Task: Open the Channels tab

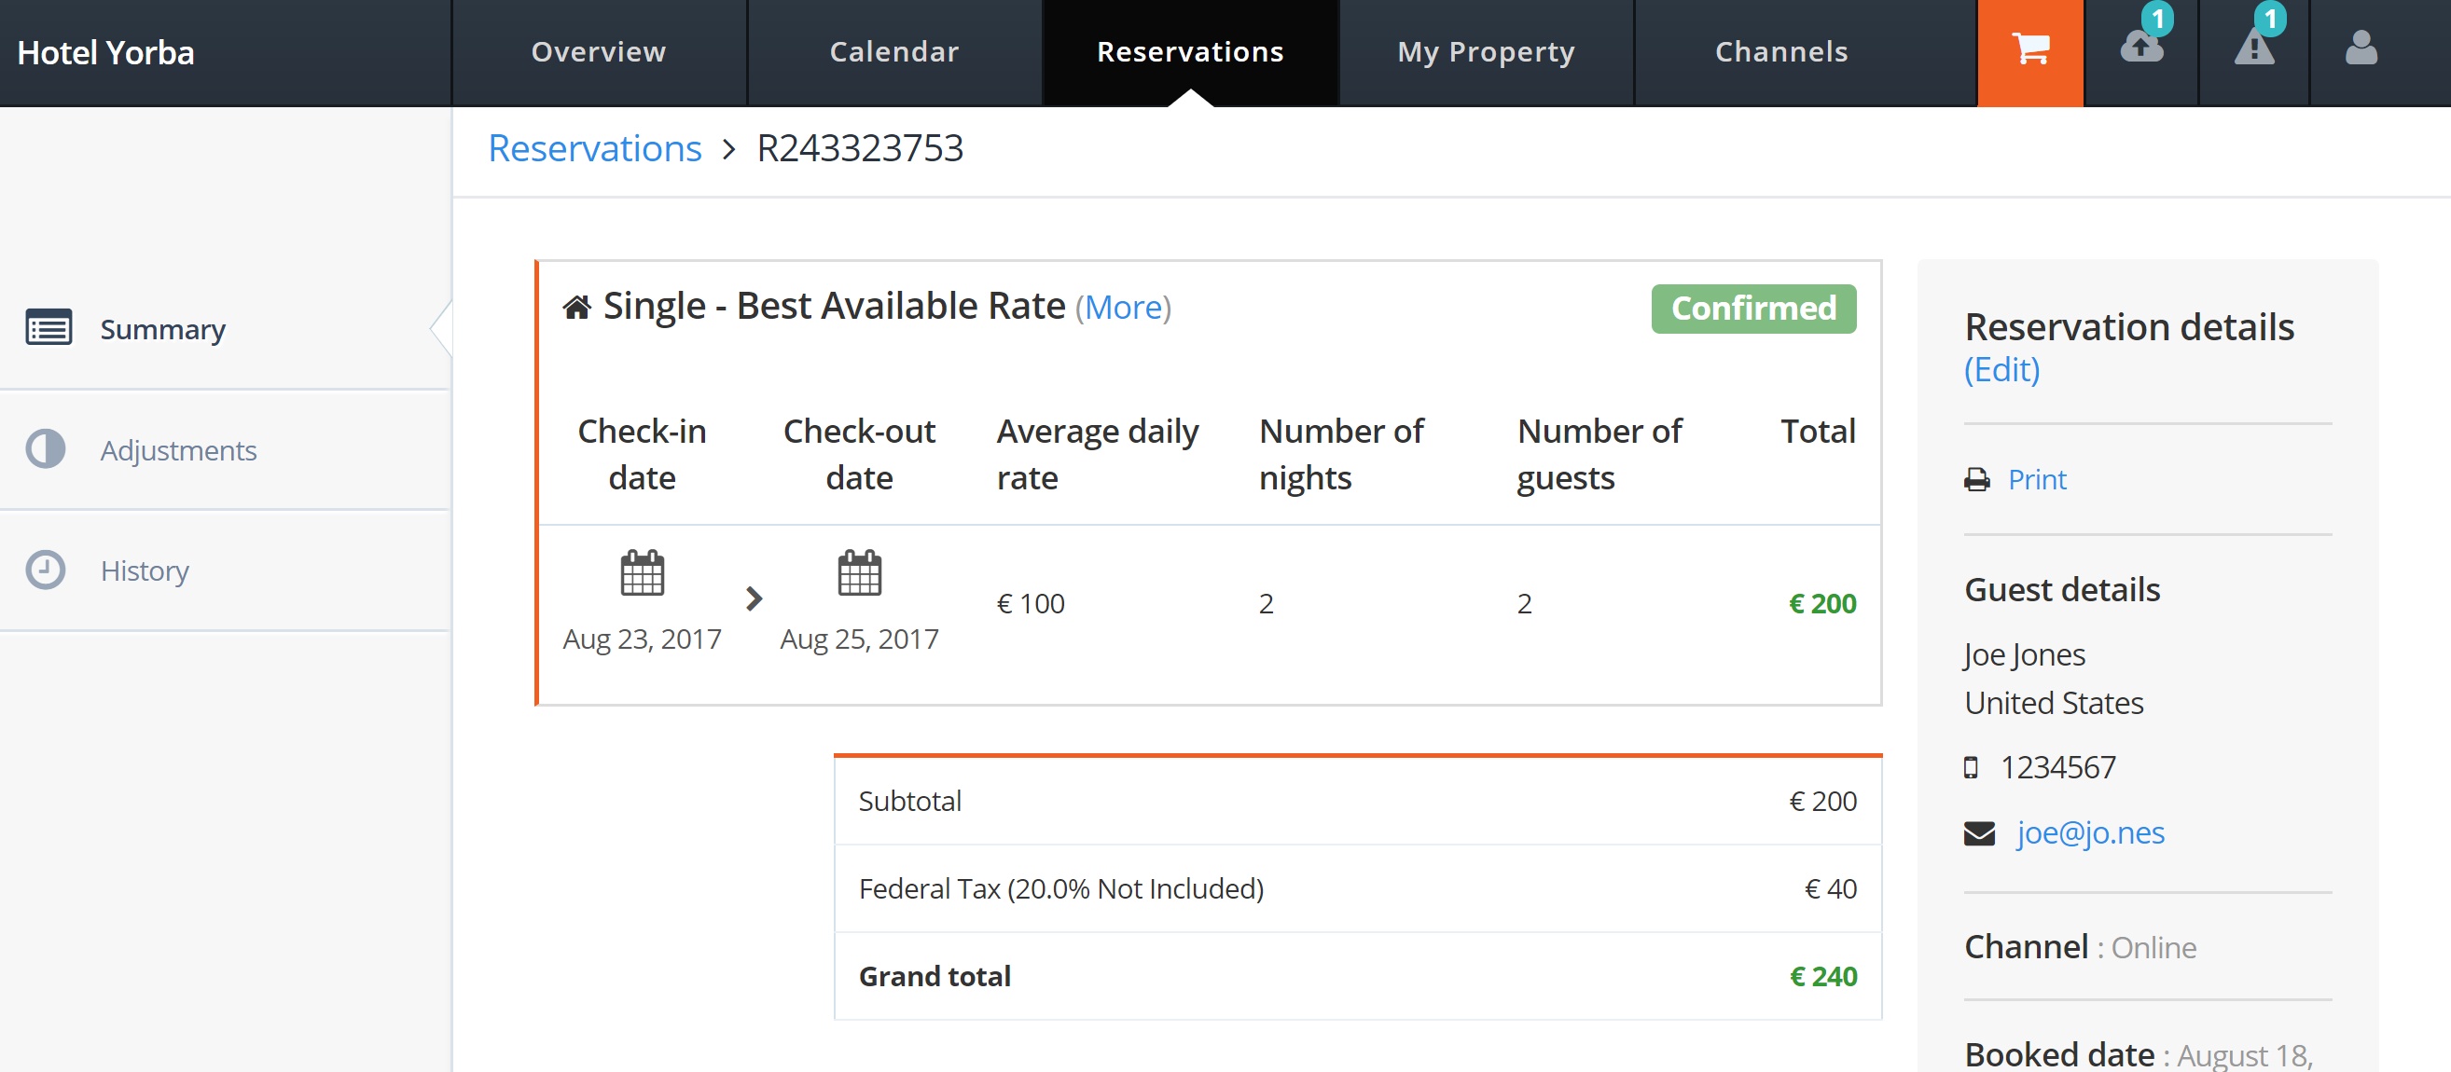Action: click(x=1781, y=51)
